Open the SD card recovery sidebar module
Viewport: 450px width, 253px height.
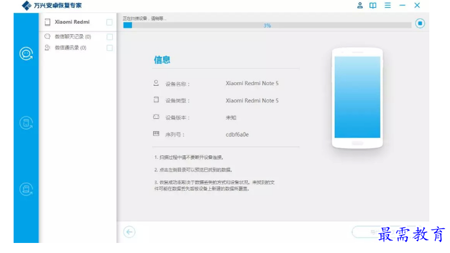point(26,189)
